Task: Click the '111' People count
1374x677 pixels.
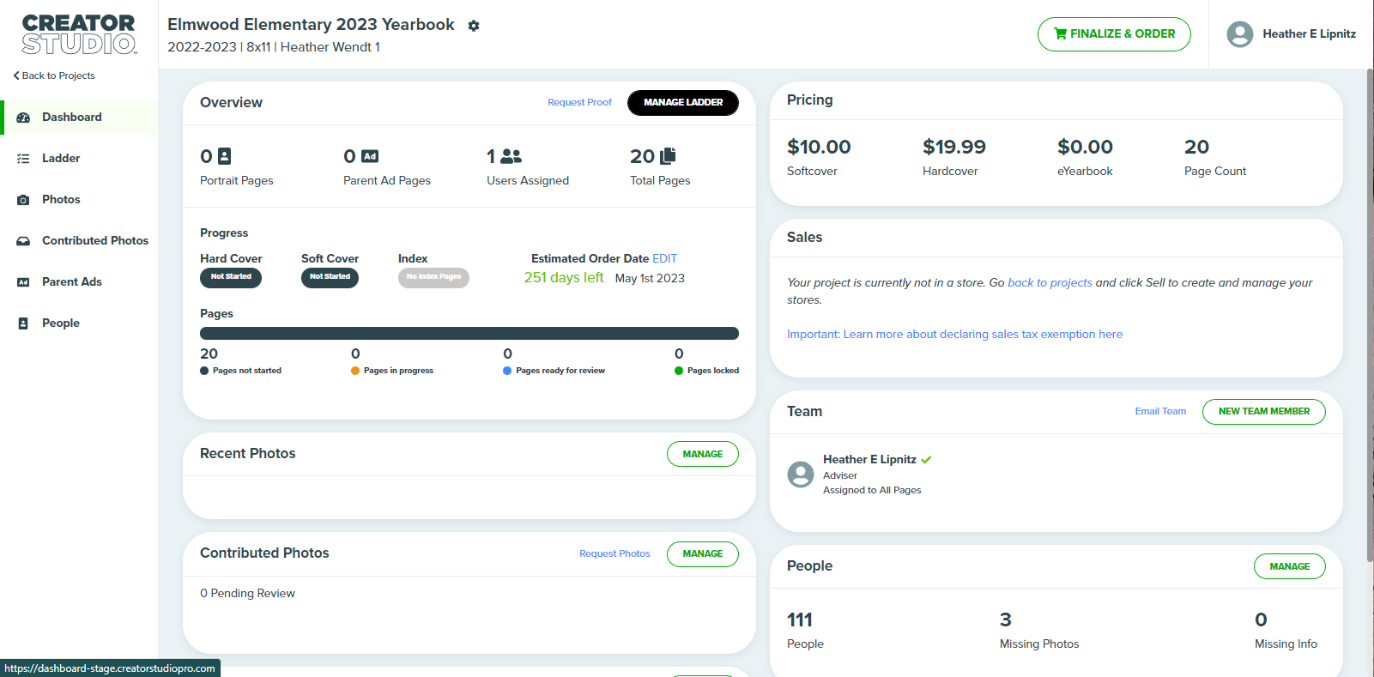Action: tap(800, 620)
